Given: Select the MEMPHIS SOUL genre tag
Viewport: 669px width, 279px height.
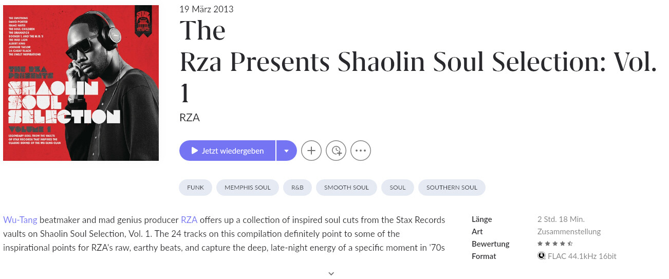Looking at the screenshot, I should coord(247,188).
